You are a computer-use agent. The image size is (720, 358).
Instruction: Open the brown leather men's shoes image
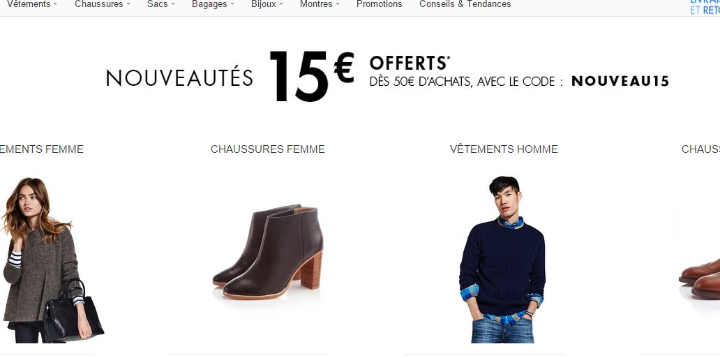point(699,278)
